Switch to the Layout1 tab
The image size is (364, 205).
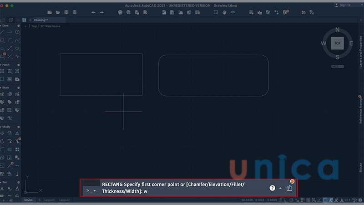pyautogui.click(x=49, y=200)
